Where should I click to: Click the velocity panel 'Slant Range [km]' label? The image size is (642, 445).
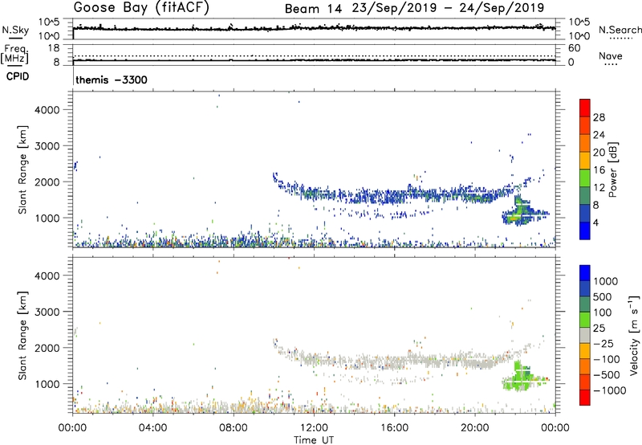22,335
